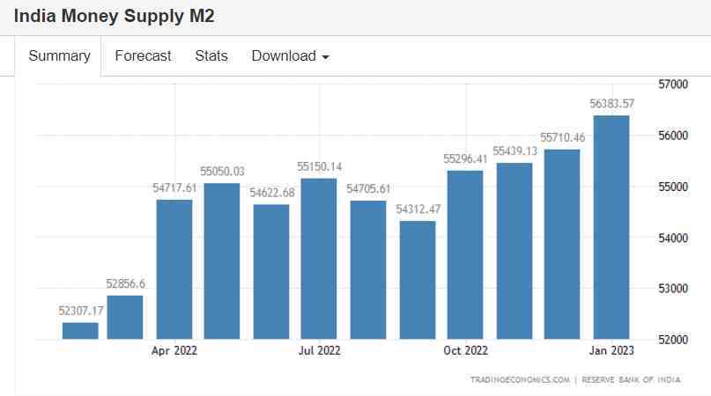The width and height of the screenshot is (711, 396).
Task: Click the bar labeled 52307.17
Action: pyautogui.click(x=80, y=330)
